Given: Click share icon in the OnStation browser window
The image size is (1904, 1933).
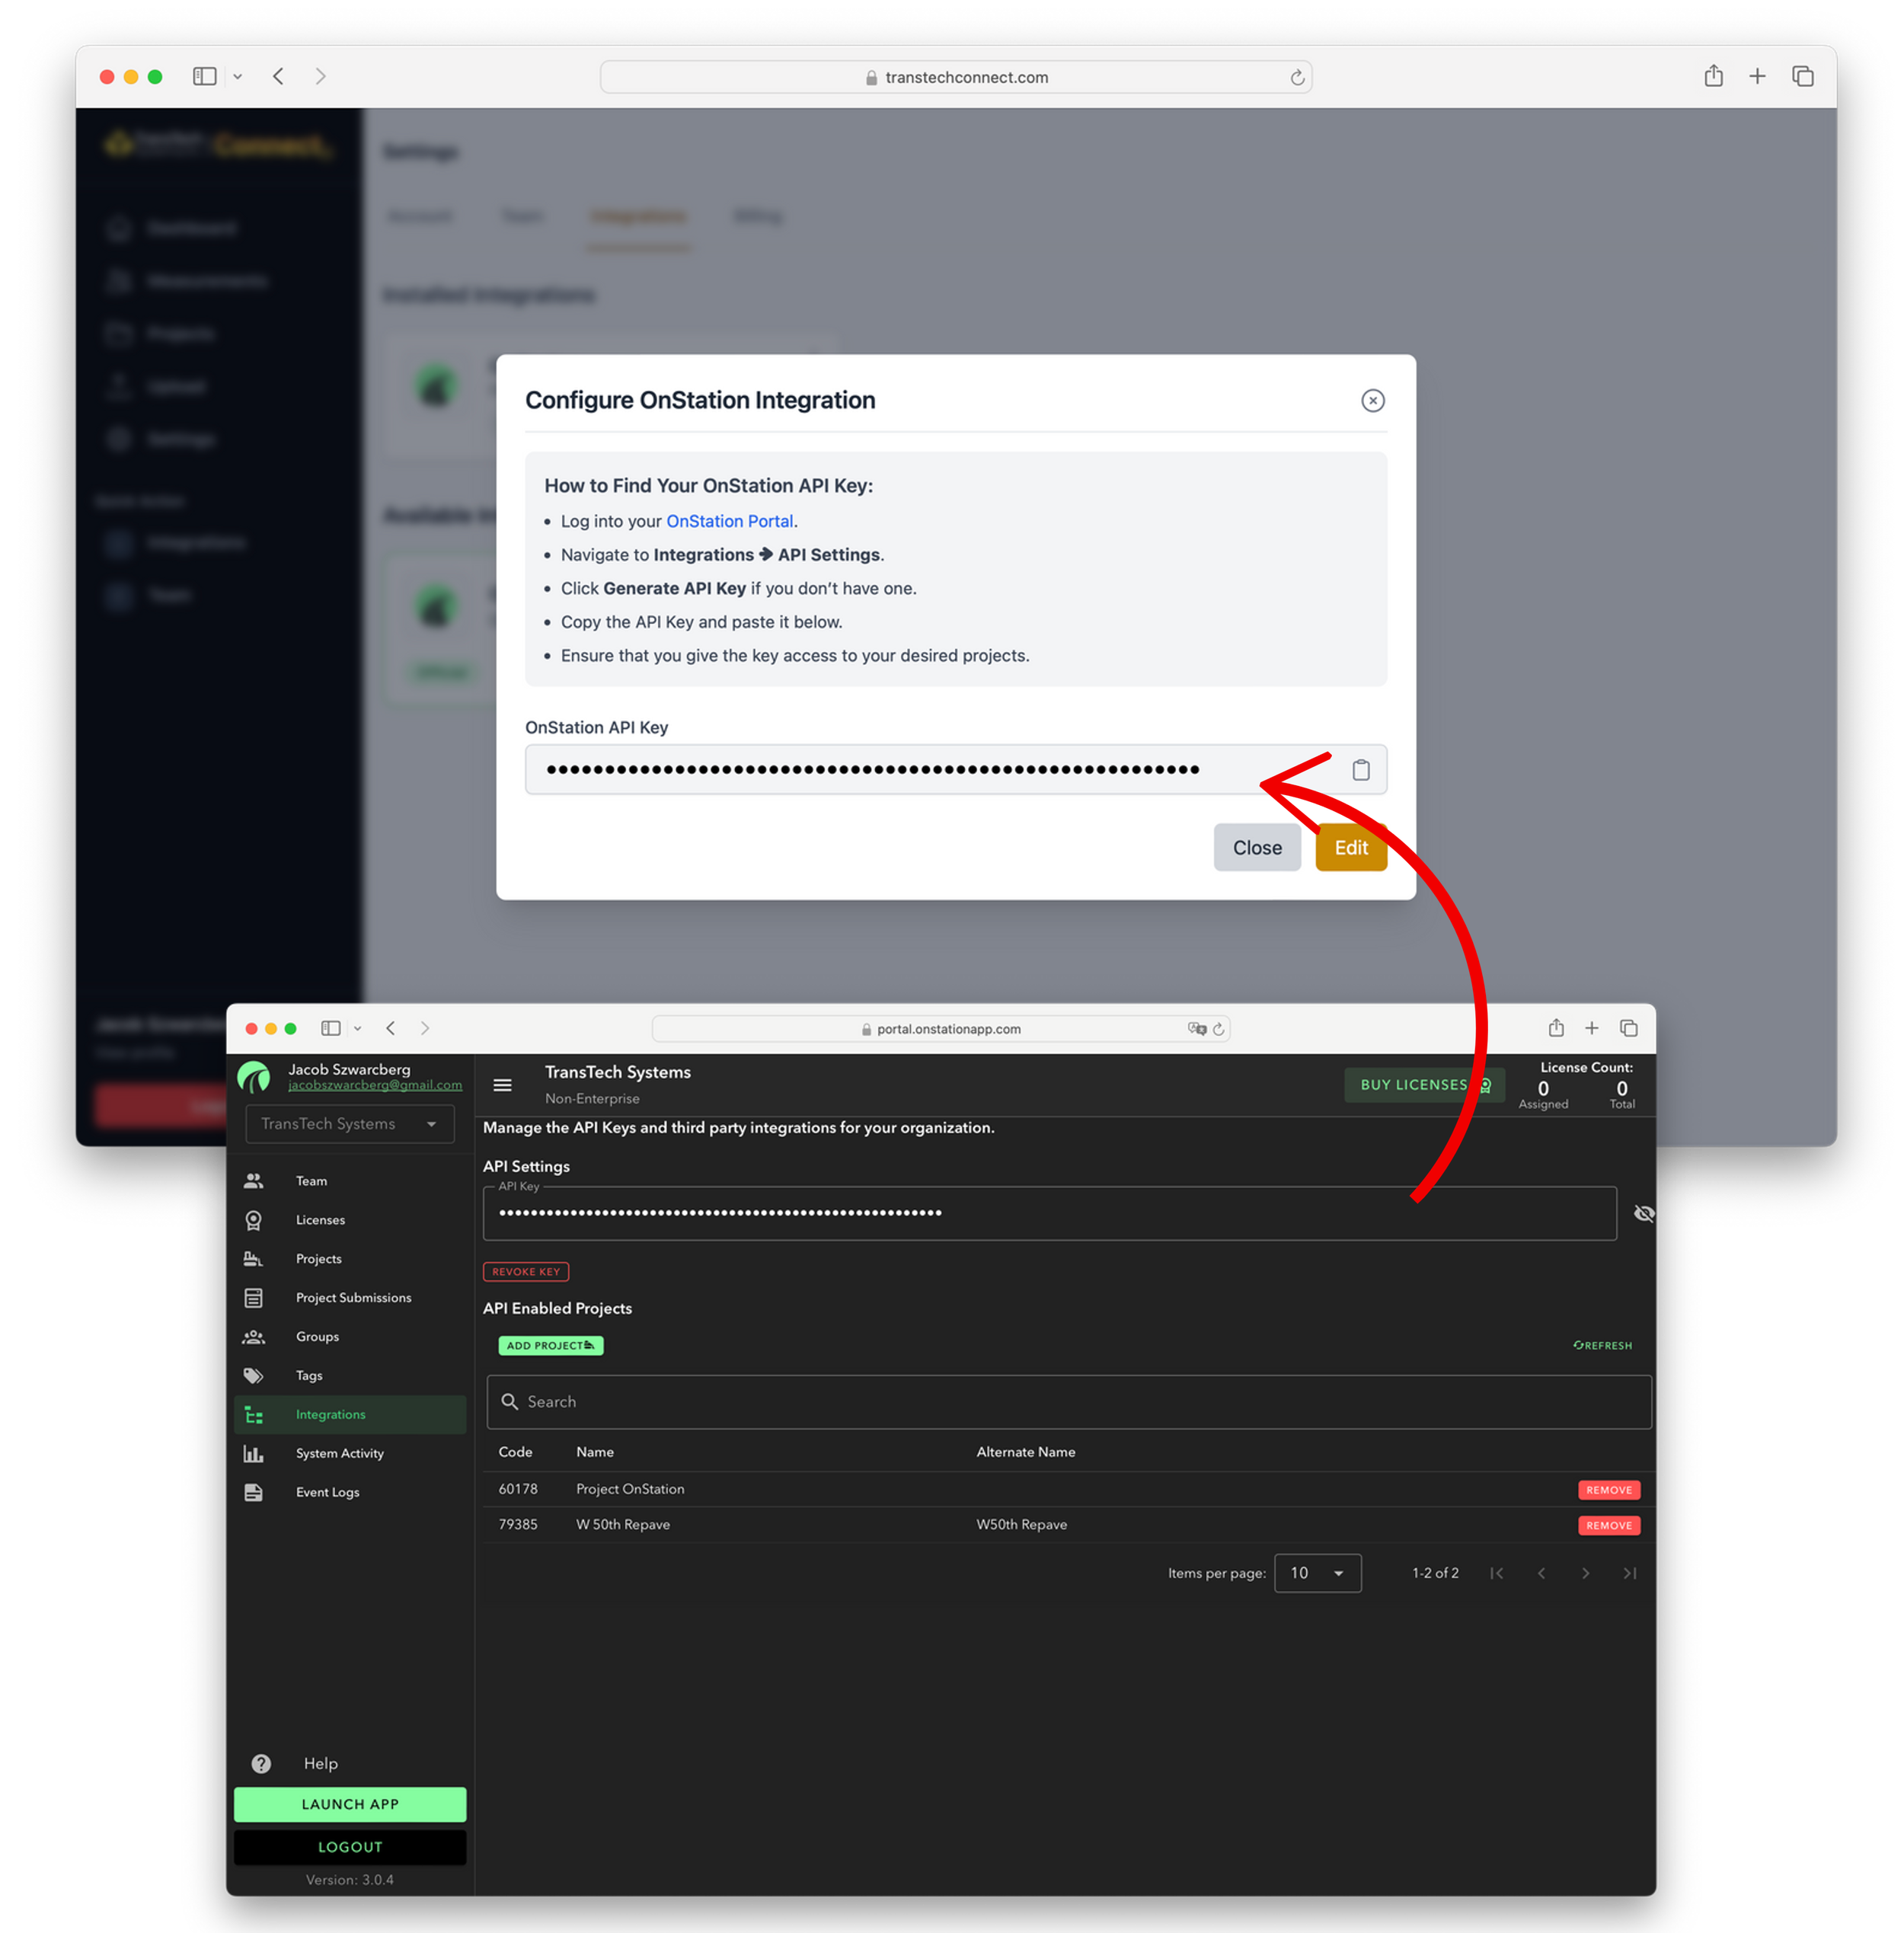Looking at the screenshot, I should [x=1555, y=1027].
